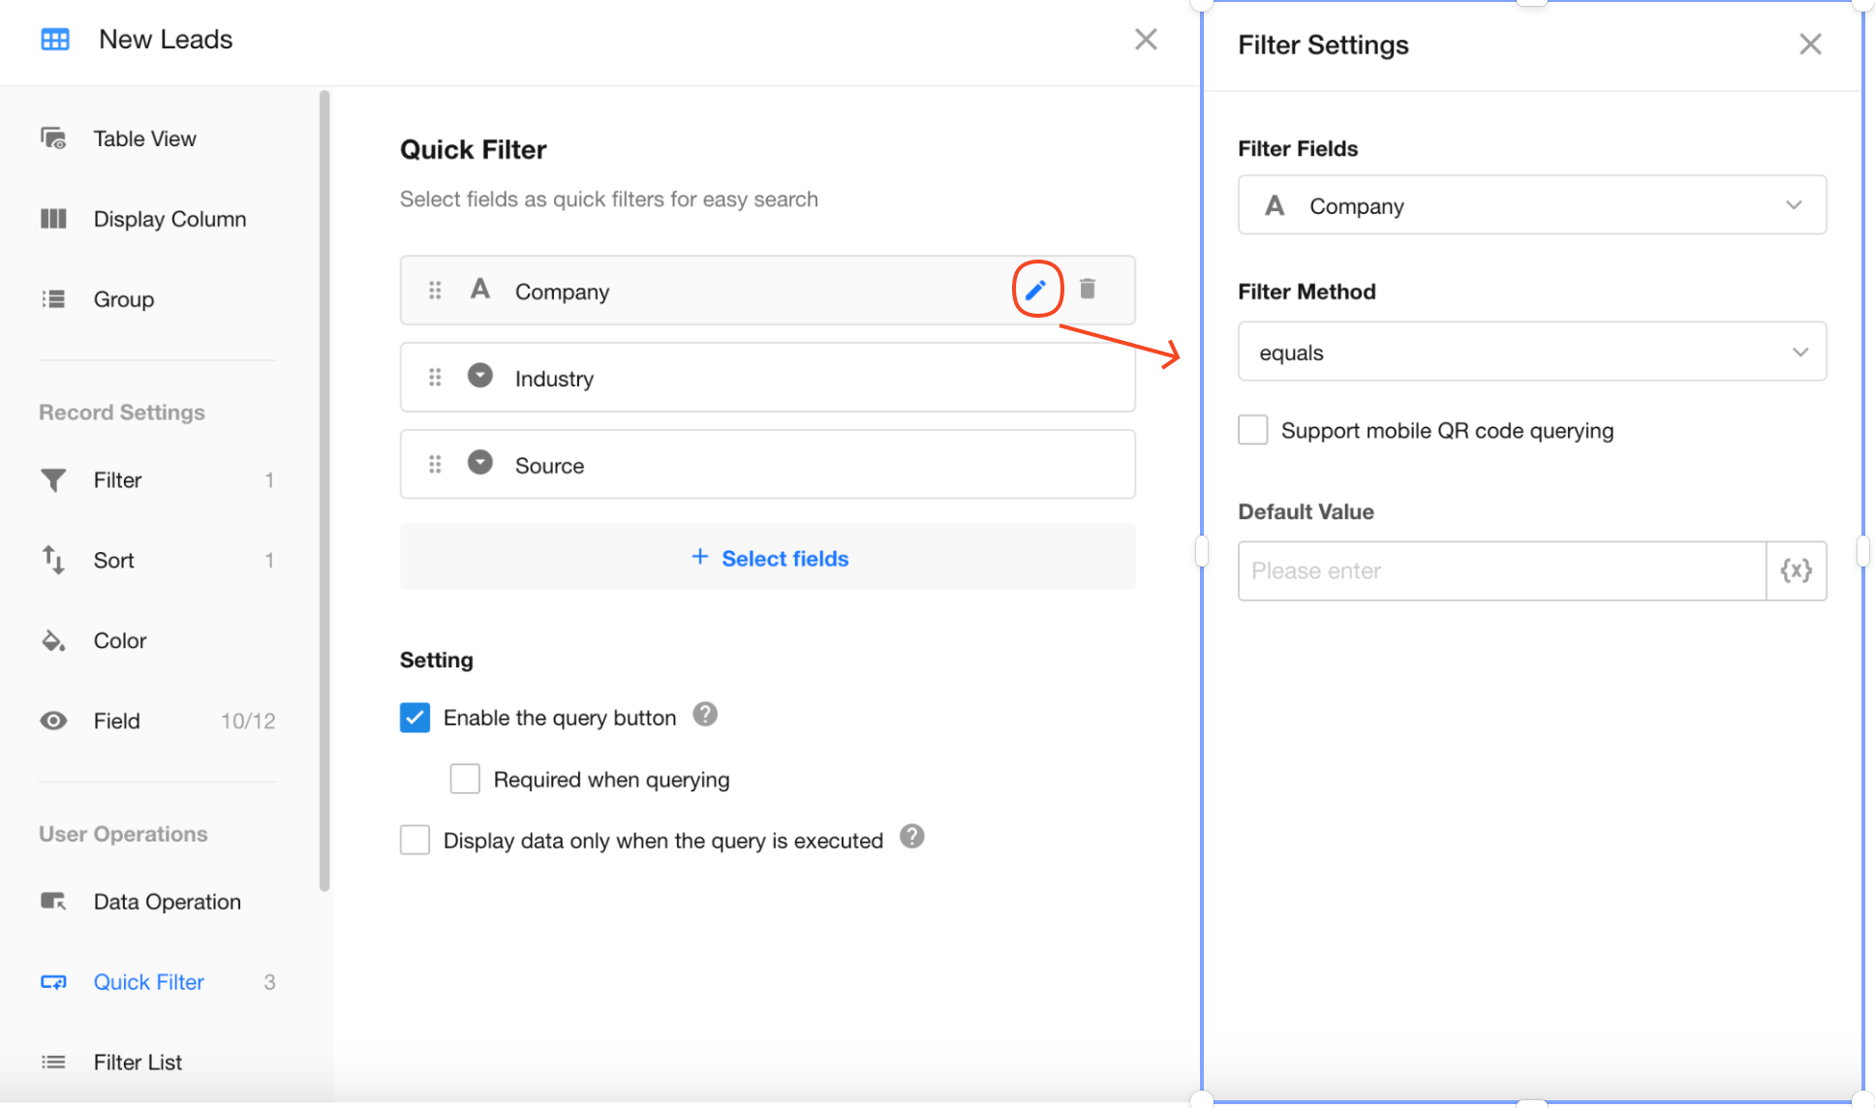
Task: Go to Data Operation settings
Action: click(x=167, y=902)
